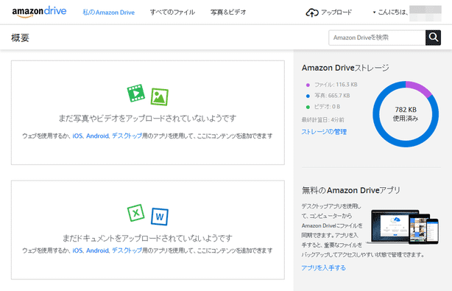Click the devices app promo image
The image size is (452, 291).
point(403,227)
